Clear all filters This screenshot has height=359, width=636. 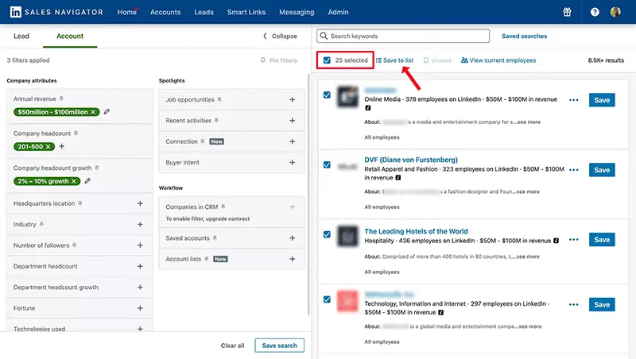click(232, 345)
